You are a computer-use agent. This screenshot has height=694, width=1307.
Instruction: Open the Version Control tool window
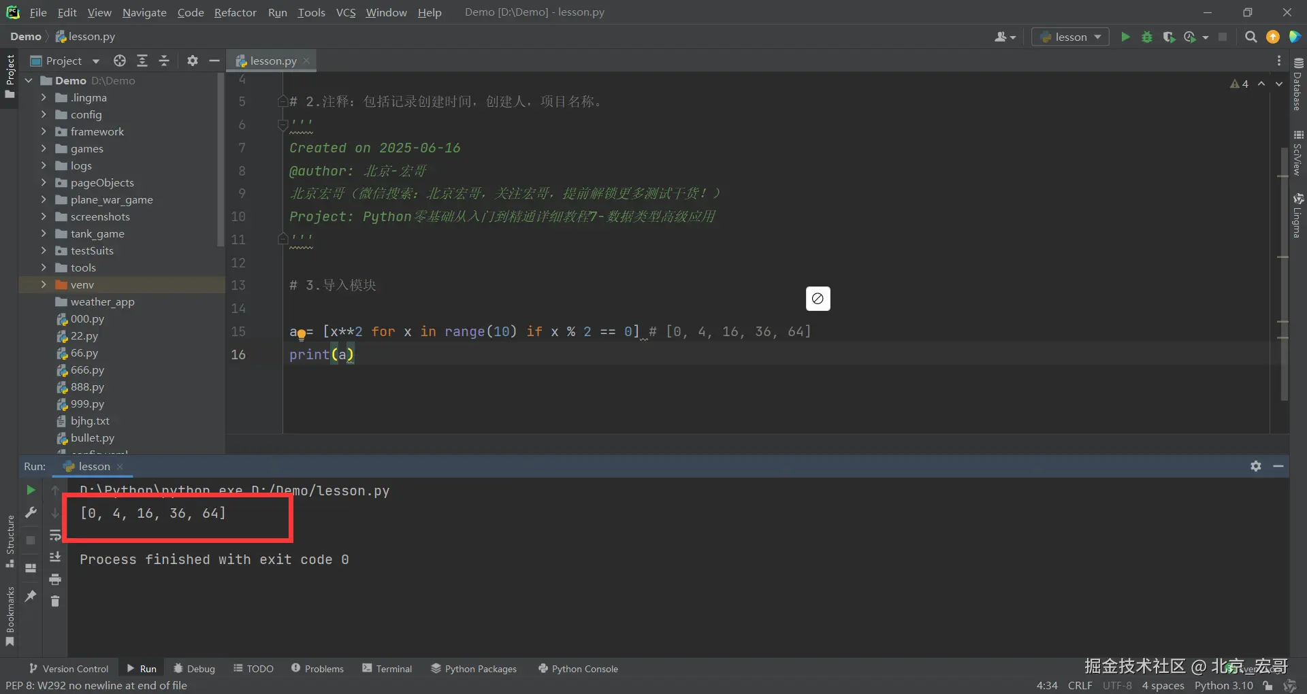click(69, 669)
